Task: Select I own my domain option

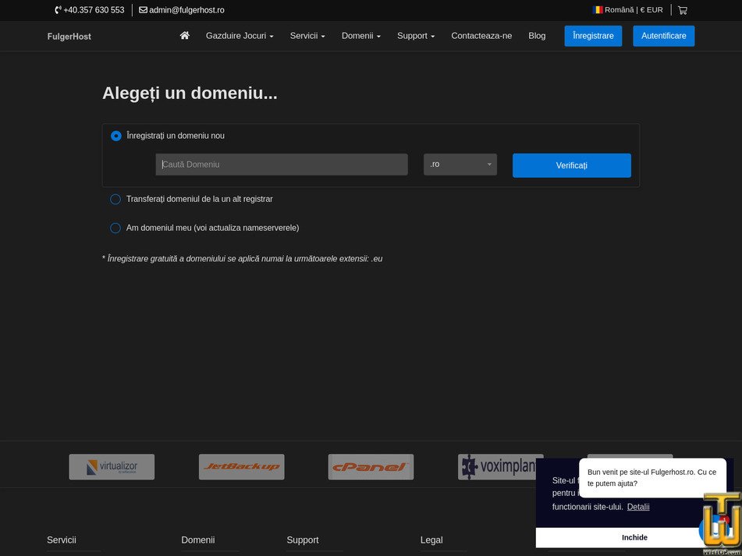Action: [115, 228]
